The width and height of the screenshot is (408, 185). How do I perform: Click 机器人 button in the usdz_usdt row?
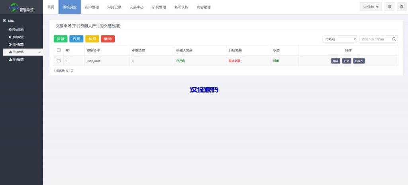point(359,61)
